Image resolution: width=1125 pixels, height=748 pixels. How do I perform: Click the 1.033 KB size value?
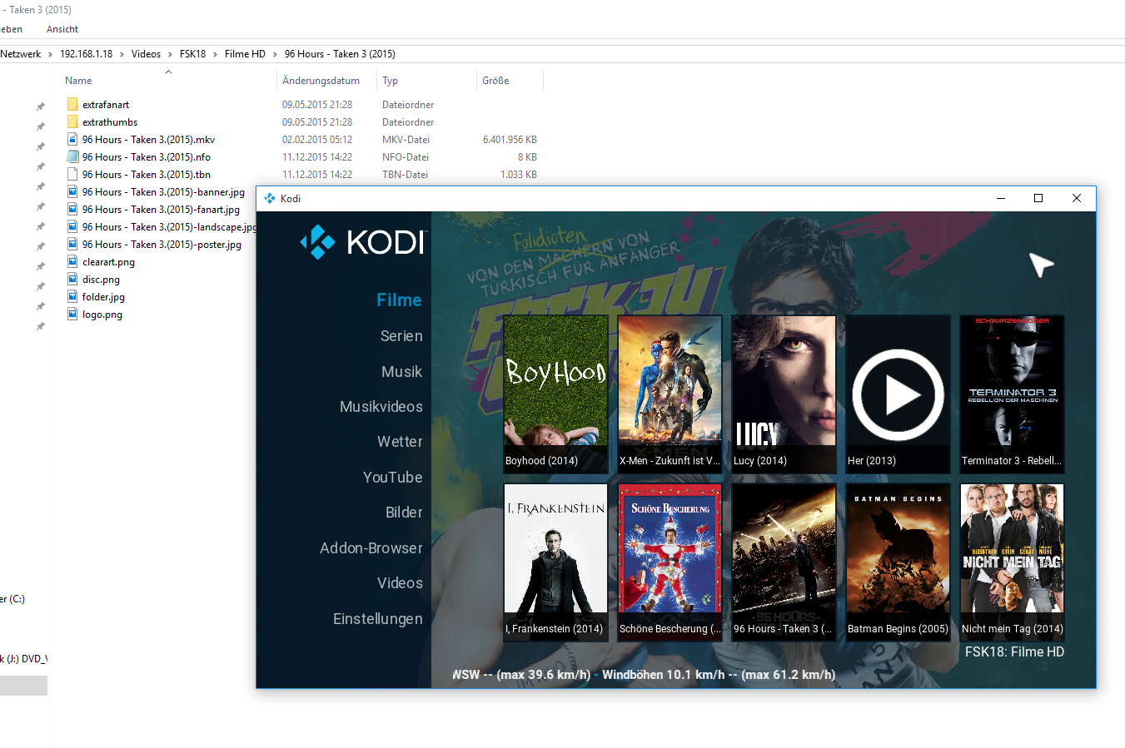click(x=519, y=175)
